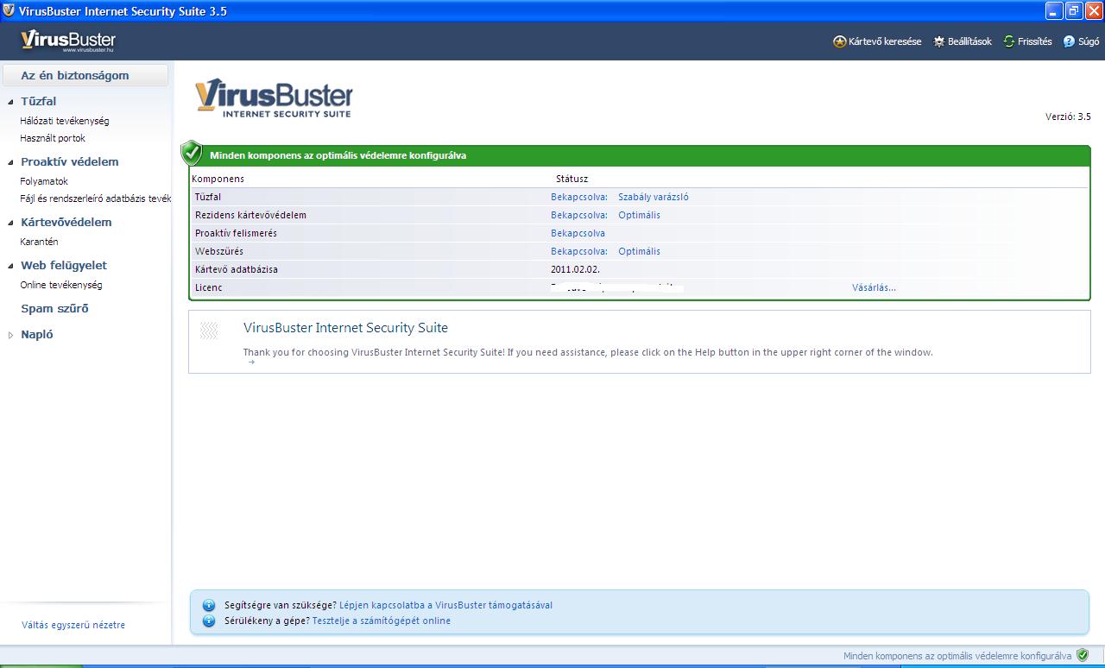1105x668 pixels.
Task: Click the green banner Minden komponens text
Action: click(338, 156)
